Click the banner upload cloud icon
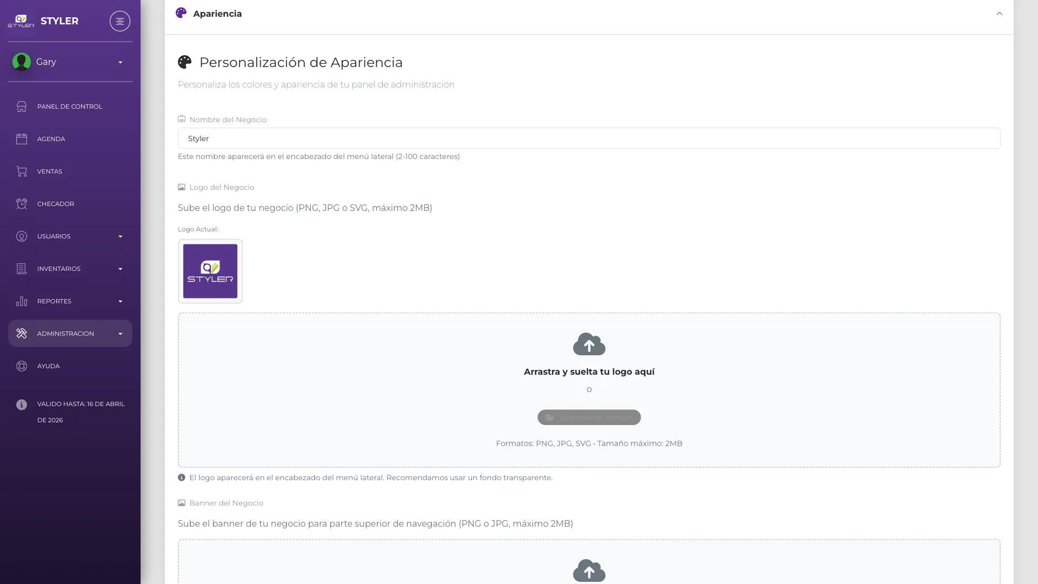 (589, 570)
